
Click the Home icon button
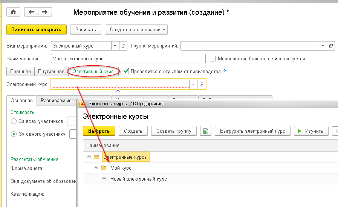[x=14, y=12]
